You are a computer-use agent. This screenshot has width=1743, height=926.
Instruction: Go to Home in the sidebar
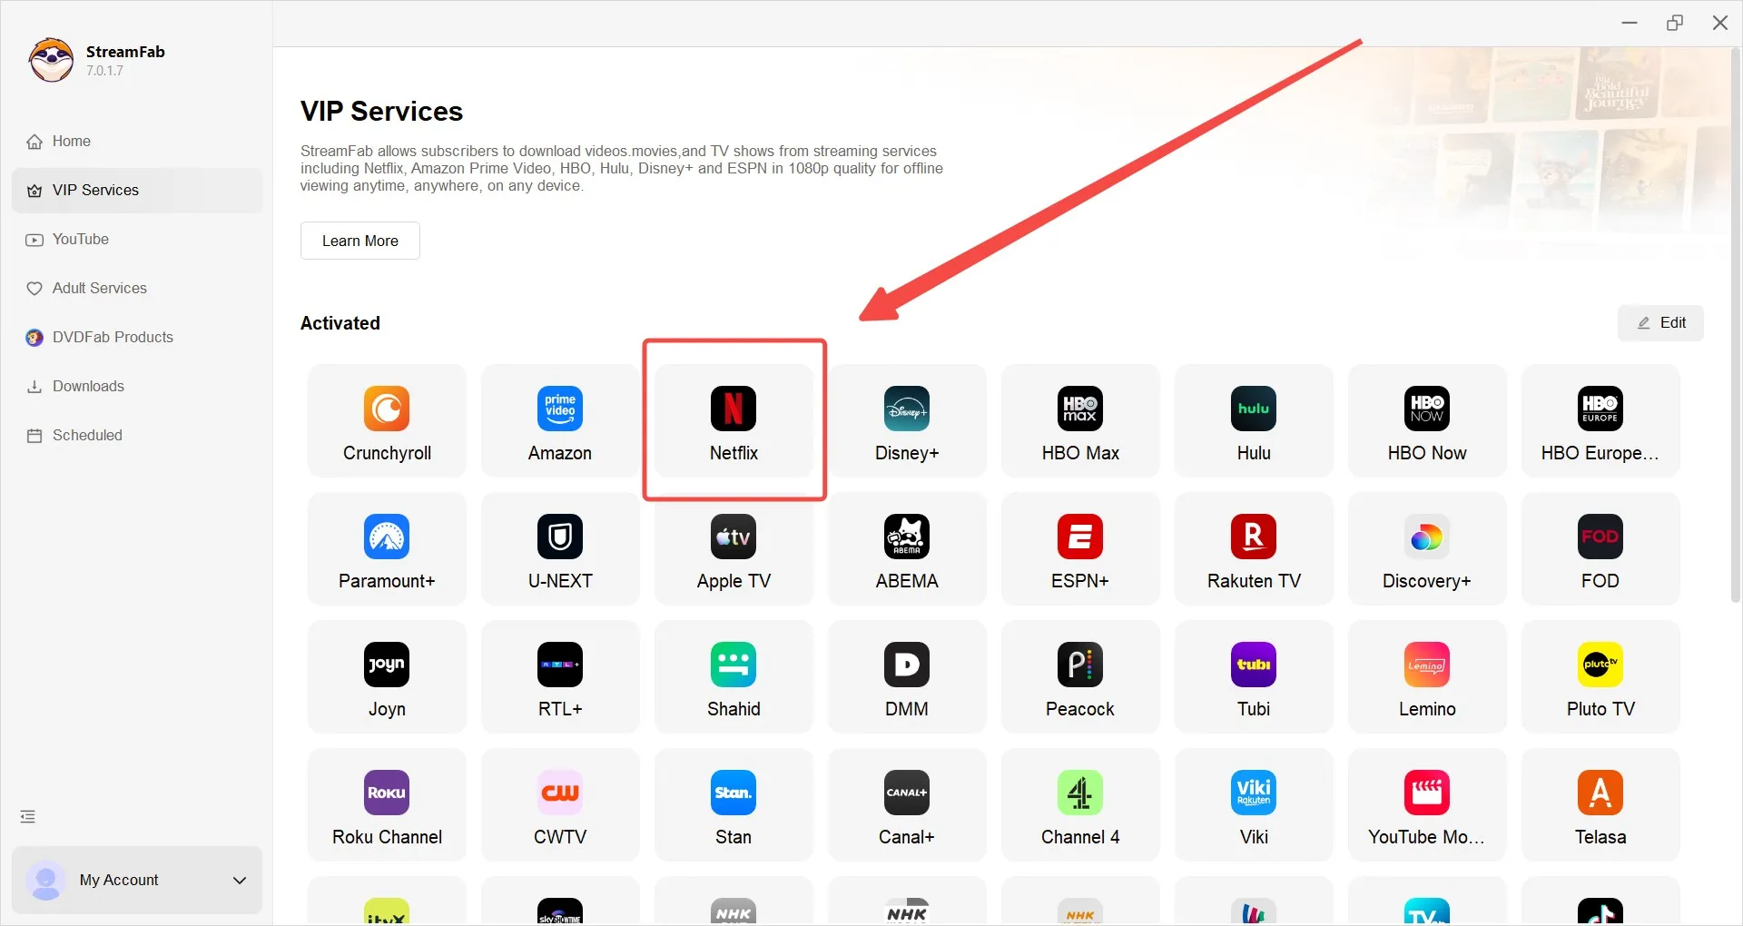[137, 142]
